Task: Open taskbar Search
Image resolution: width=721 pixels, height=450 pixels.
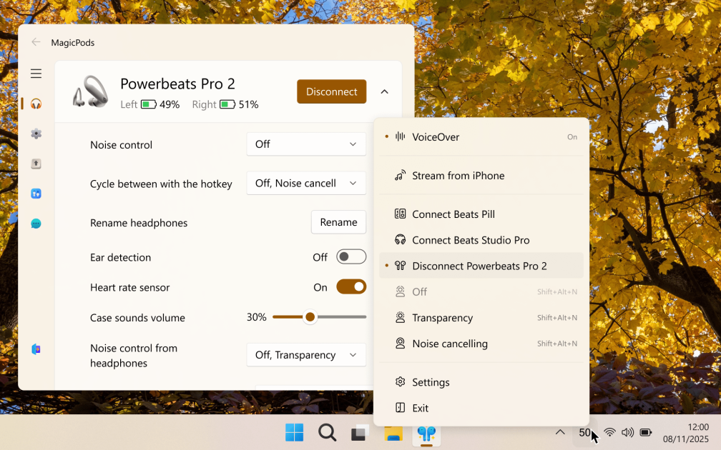Action: [x=328, y=432]
